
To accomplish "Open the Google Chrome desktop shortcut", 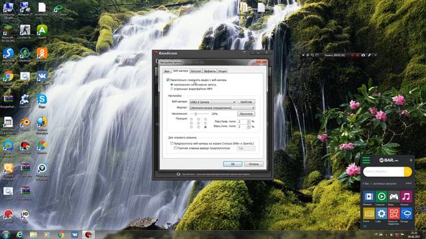I will pyautogui.click(x=8, y=78).
